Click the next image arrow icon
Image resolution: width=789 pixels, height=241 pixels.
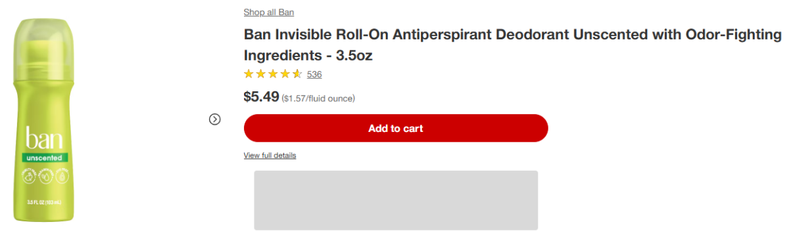tap(214, 119)
